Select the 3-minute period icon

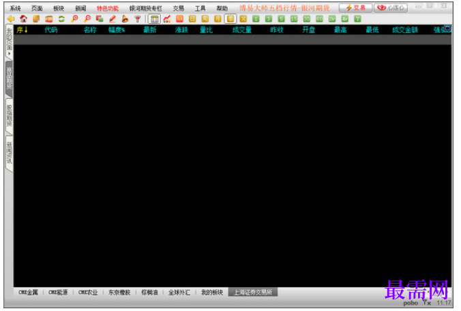point(269,19)
